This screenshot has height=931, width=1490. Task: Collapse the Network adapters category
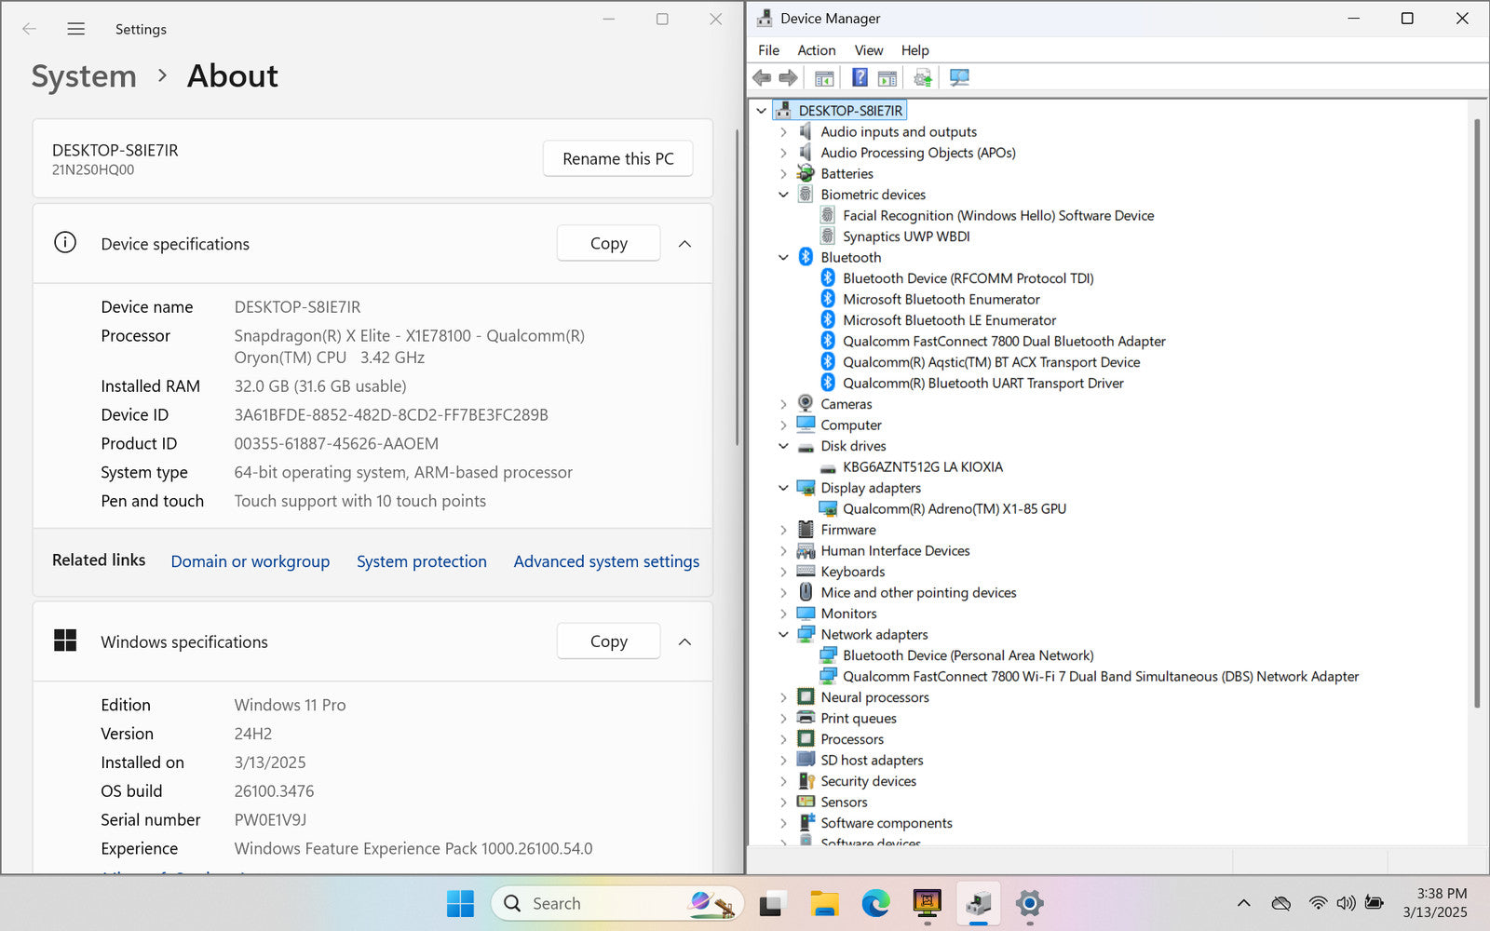(x=783, y=634)
